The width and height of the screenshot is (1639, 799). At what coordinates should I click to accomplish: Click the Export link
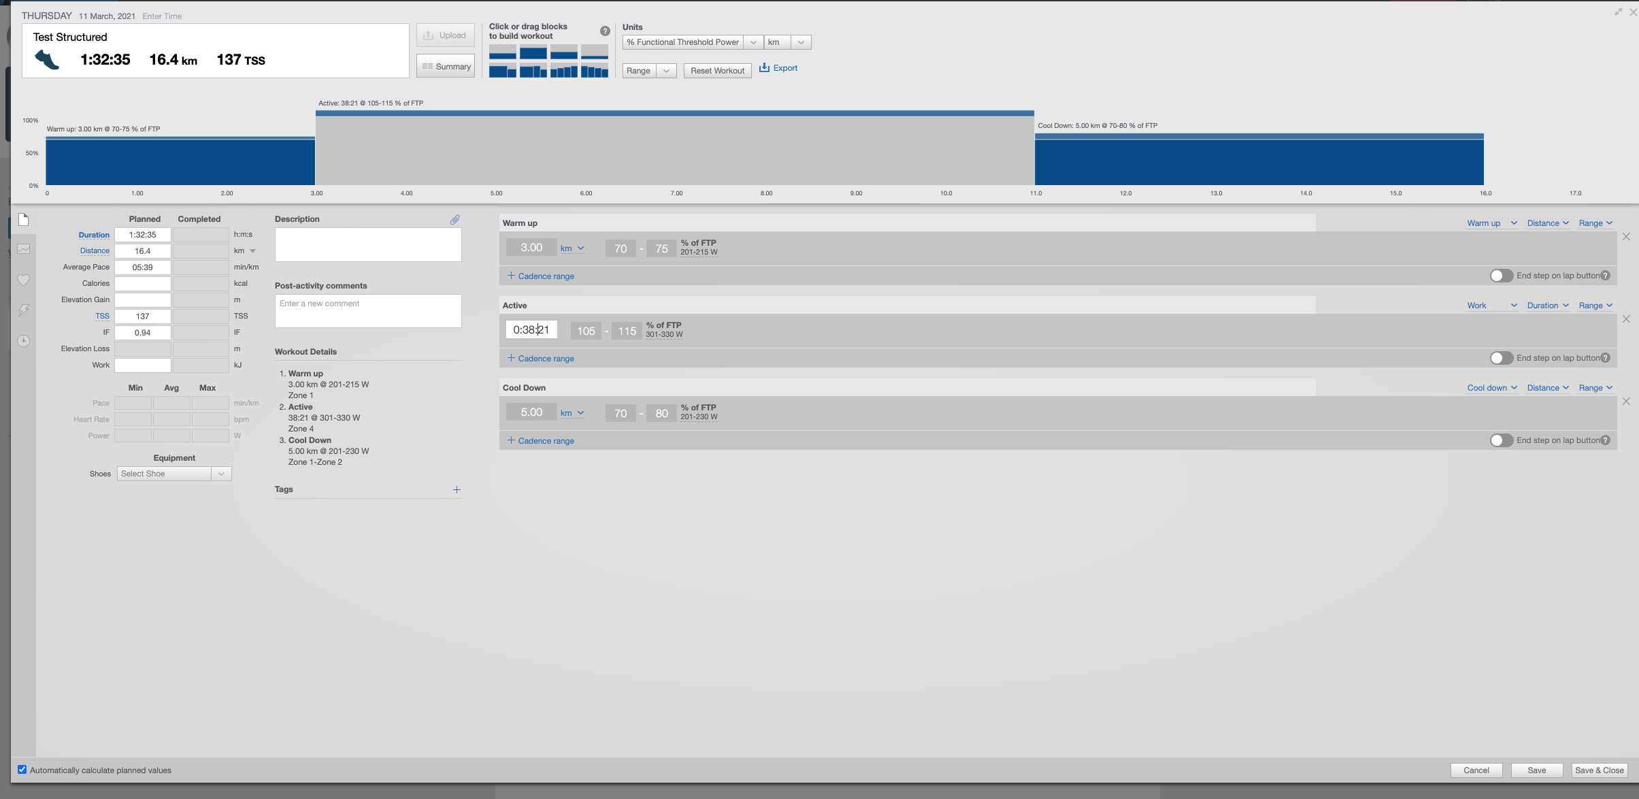(778, 68)
